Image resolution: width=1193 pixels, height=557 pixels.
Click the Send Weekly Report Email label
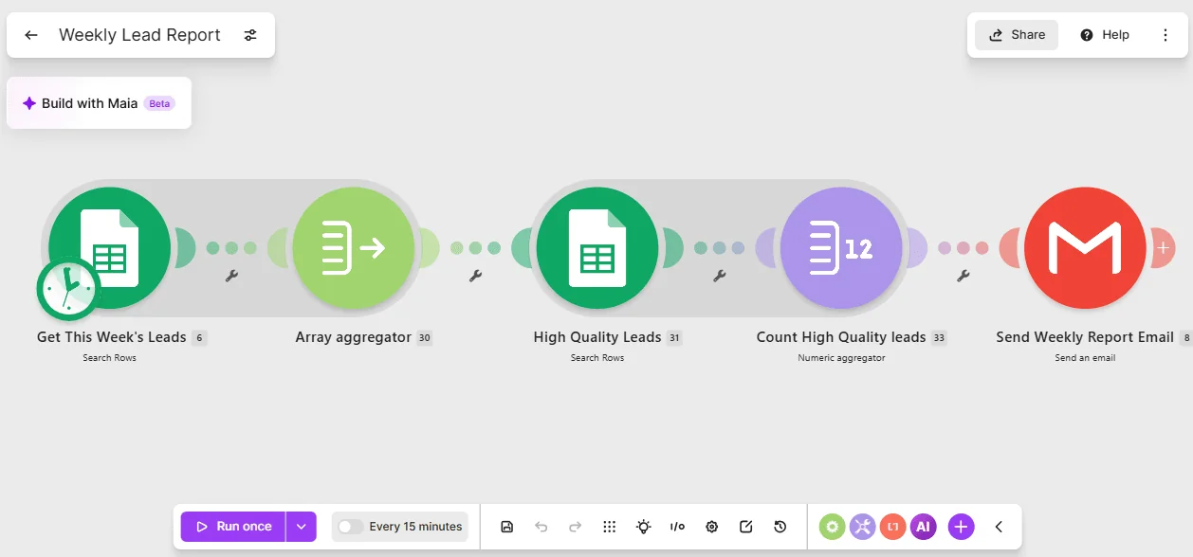(x=1085, y=337)
